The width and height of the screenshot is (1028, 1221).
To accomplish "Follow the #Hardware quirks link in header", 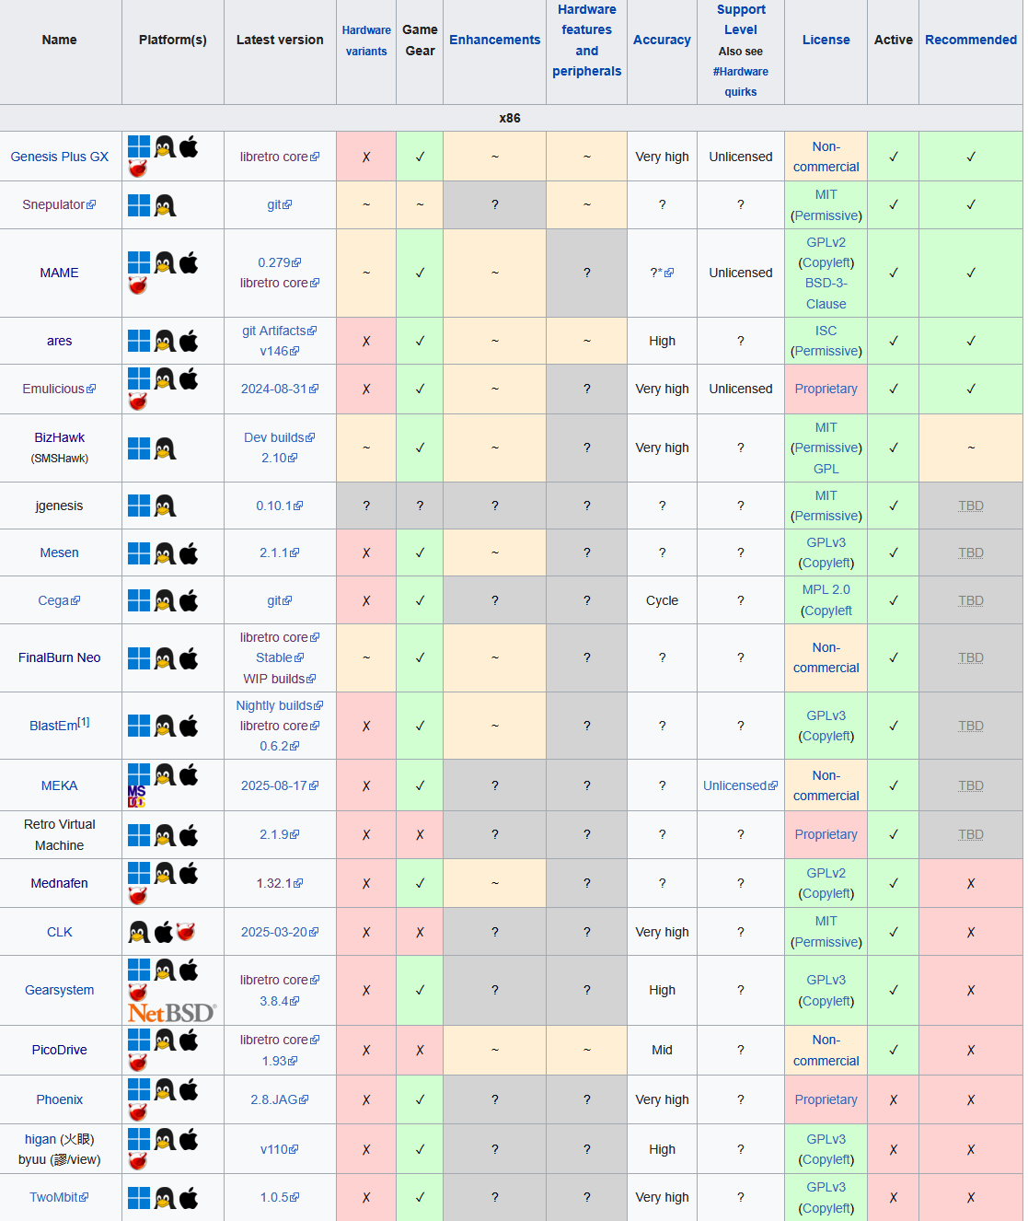I will (741, 81).
